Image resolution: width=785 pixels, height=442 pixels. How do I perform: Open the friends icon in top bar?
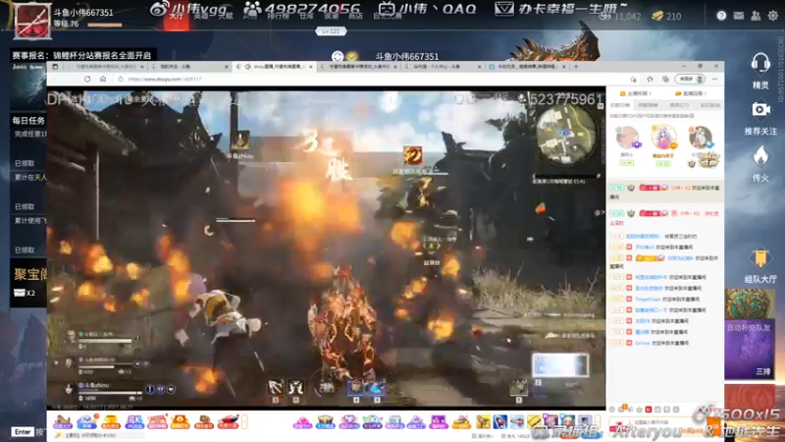tap(756, 16)
